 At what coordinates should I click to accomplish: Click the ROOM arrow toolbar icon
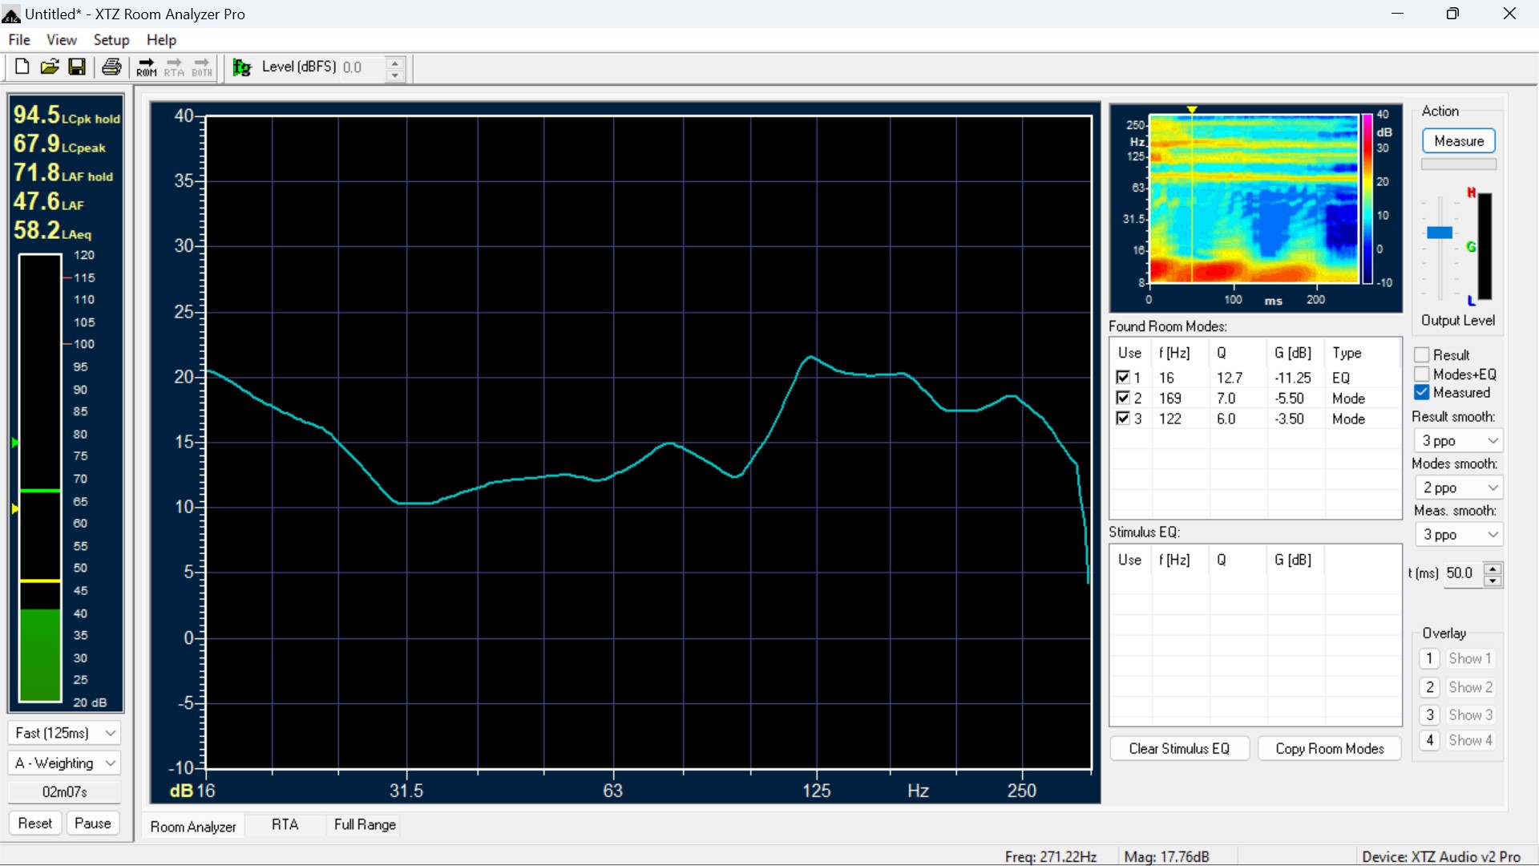point(147,67)
